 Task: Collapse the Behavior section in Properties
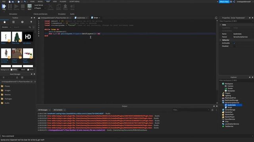(x=221, y=40)
